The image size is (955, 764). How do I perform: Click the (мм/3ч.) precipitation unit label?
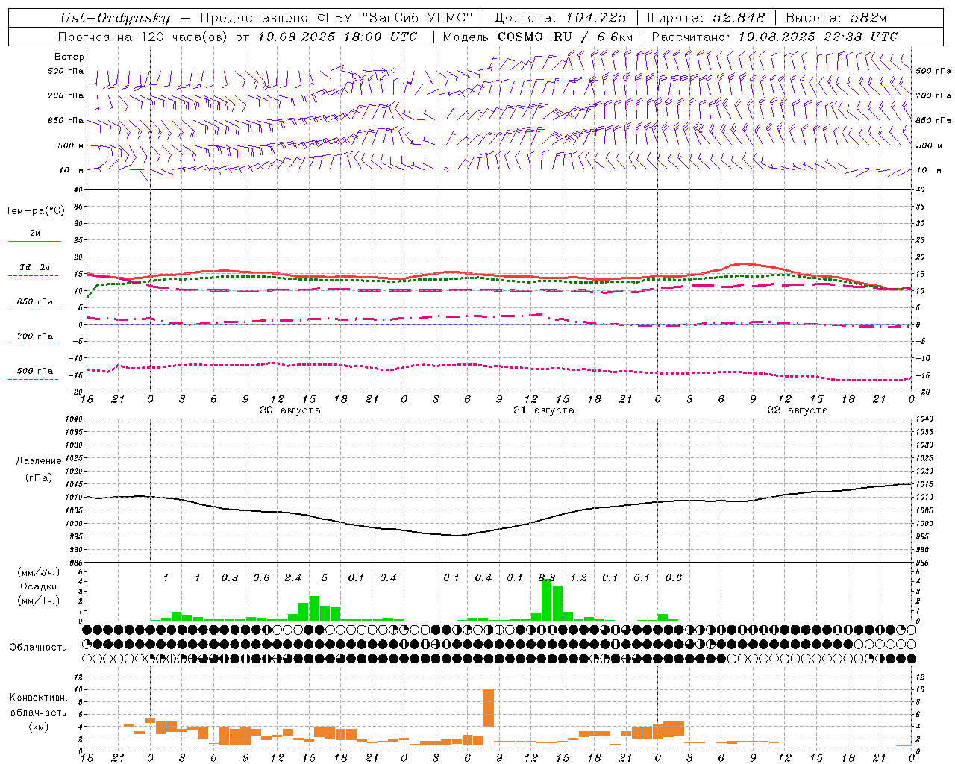click(39, 573)
